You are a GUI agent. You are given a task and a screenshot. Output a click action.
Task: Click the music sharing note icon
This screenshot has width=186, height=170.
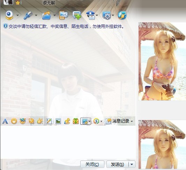[67, 121]
